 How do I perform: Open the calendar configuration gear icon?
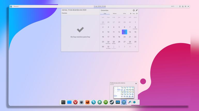pos(134,10)
